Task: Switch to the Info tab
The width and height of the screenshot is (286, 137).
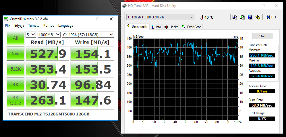Action: coord(156,27)
